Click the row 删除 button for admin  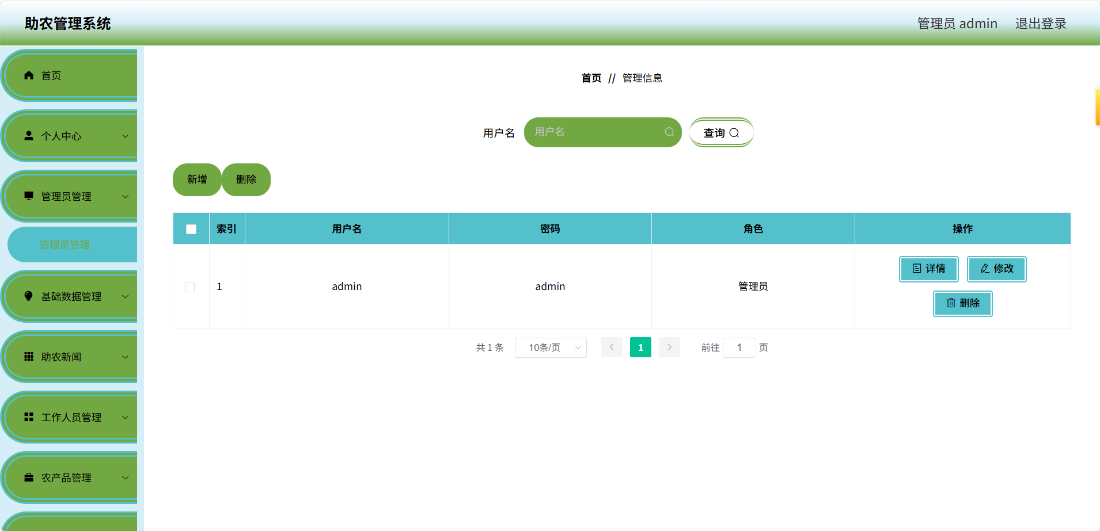(x=963, y=303)
